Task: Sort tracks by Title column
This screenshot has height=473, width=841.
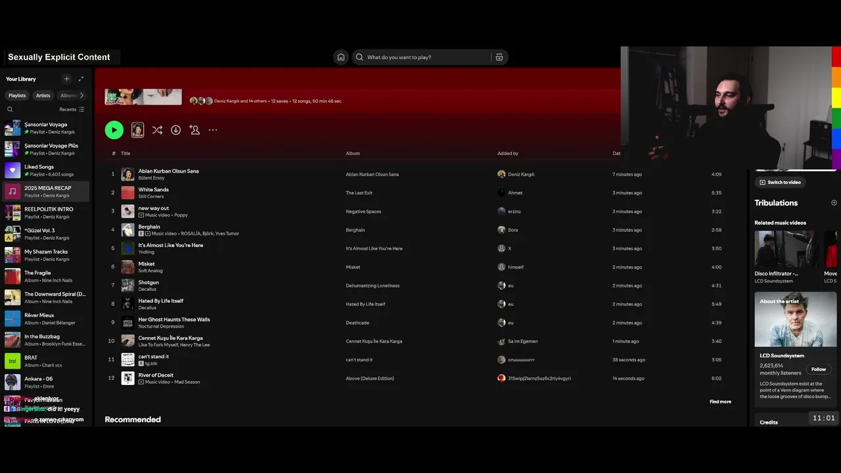Action: [125, 153]
